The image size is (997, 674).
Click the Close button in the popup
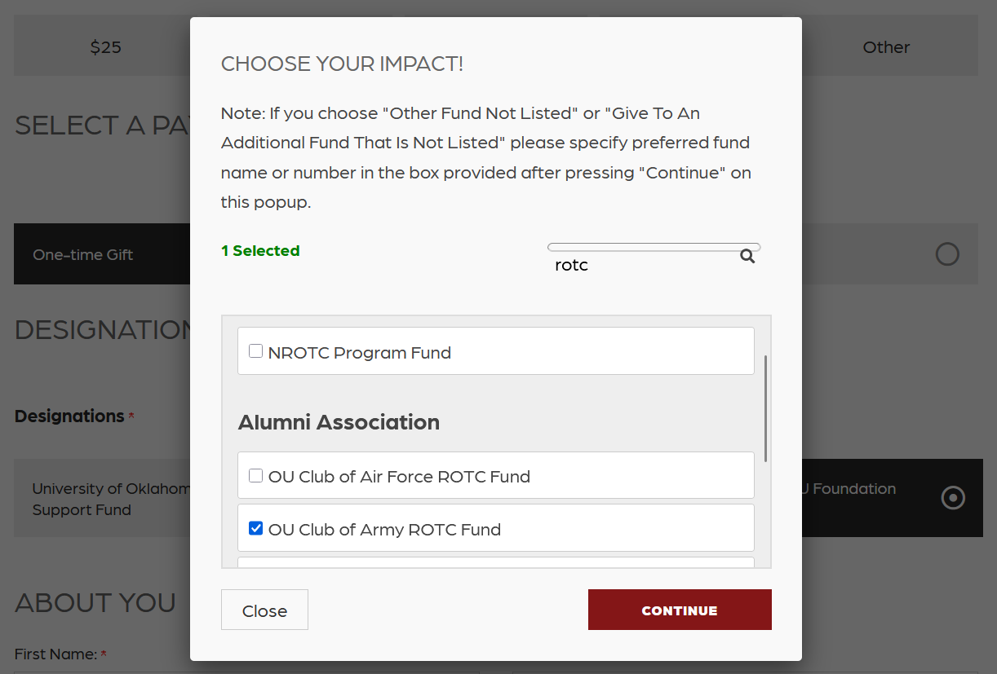(x=264, y=610)
